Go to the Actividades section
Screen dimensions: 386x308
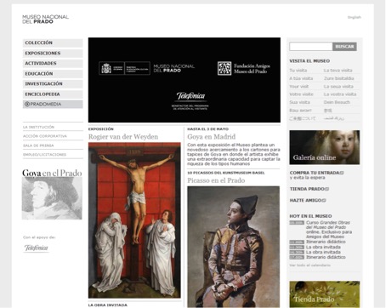click(53, 63)
